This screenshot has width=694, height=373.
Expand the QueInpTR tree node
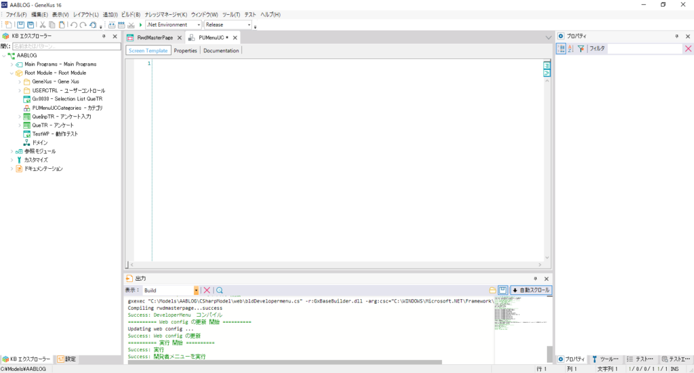[20, 117]
